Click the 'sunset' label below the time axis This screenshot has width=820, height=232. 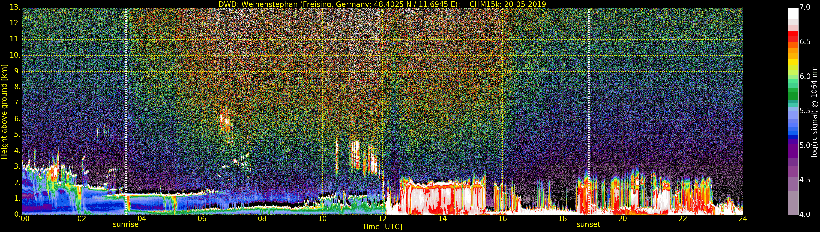pyautogui.click(x=588, y=224)
